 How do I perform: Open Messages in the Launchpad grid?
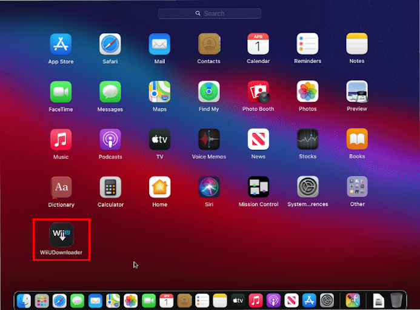click(110, 92)
